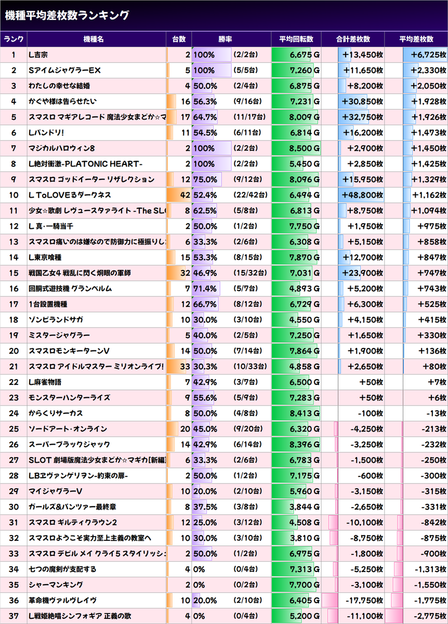Select 戦国乙女4 戦乱に閃く炯眼の軍師 name
448x624 pixels.
tap(80, 273)
